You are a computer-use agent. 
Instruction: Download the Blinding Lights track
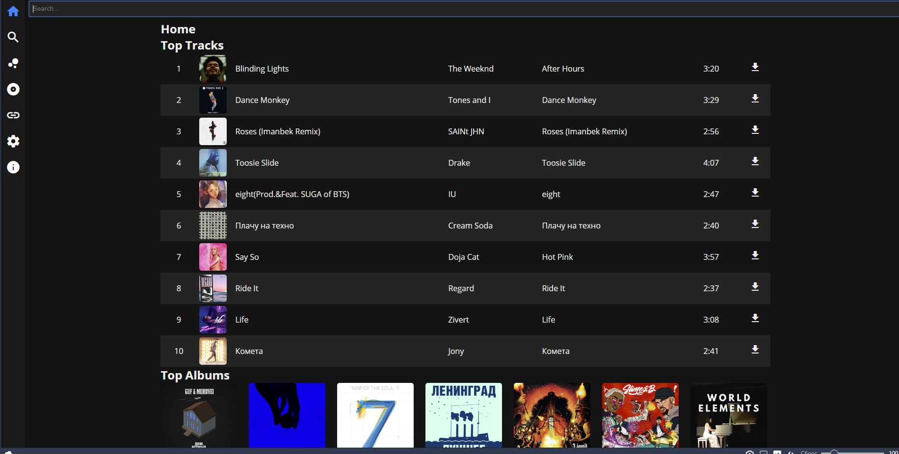755,68
